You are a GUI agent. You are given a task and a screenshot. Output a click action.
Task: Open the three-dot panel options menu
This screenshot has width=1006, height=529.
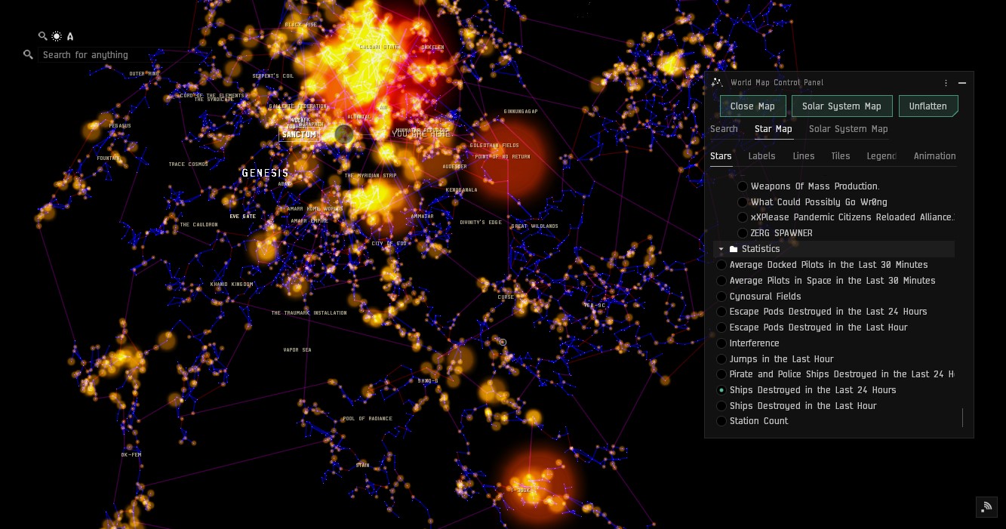[x=946, y=83]
